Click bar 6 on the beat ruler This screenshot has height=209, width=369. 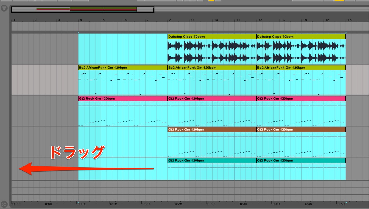(125, 20)
